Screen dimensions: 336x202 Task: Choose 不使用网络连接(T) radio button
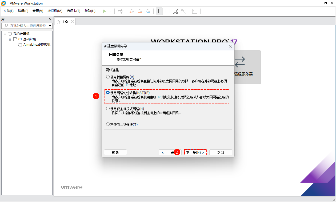(108, 124)
